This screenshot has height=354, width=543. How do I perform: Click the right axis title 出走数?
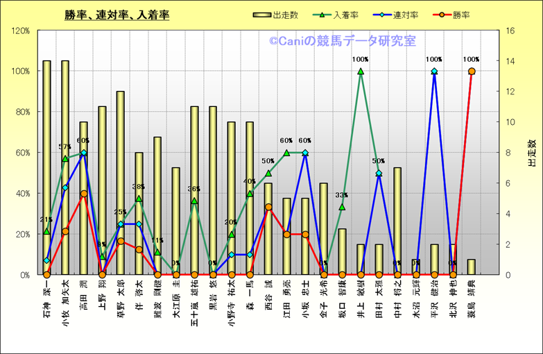(x=531, y=153)
